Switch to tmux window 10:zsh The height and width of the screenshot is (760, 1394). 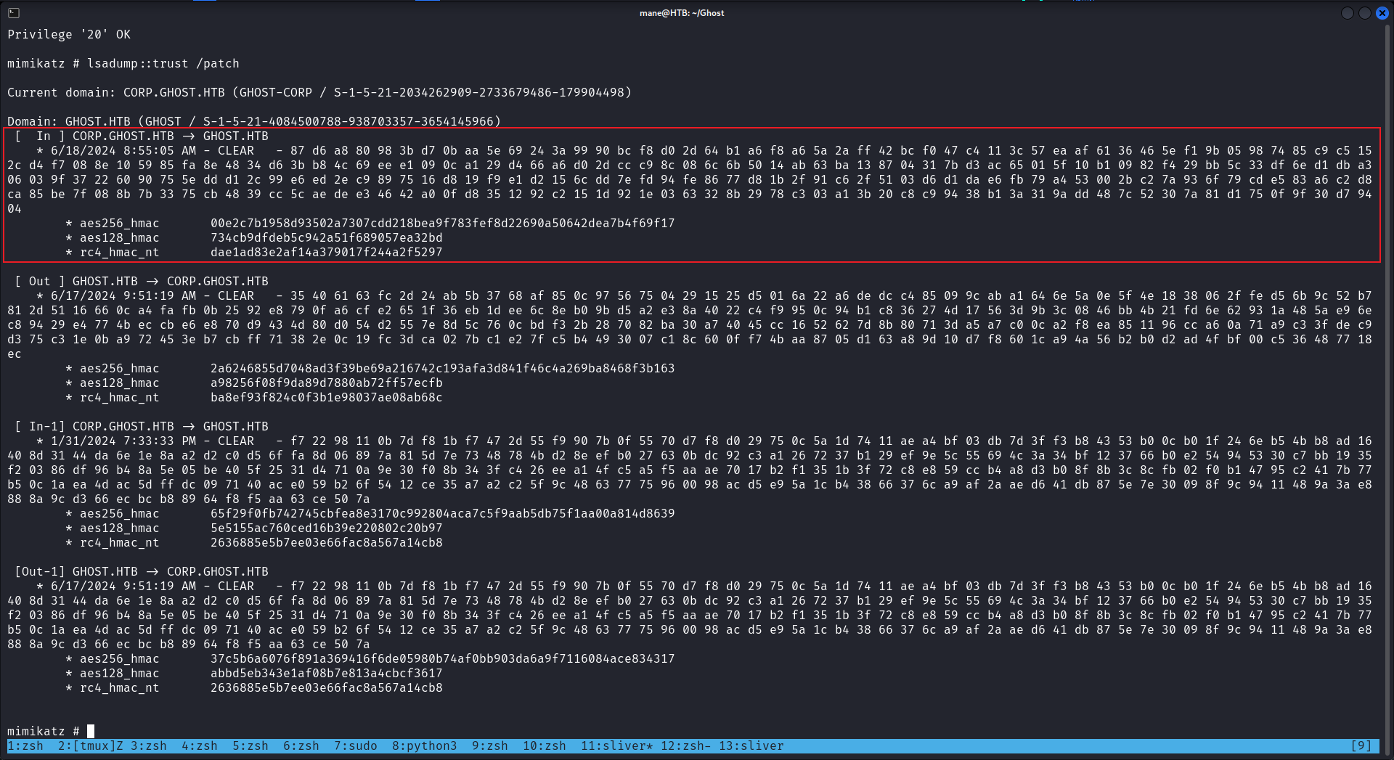click(545, 746)
